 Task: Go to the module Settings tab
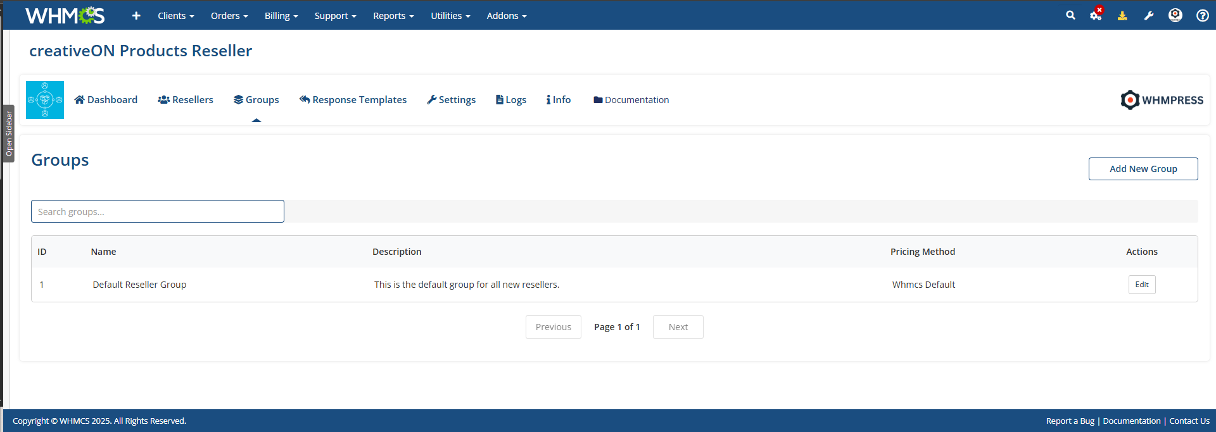(451, 100)
